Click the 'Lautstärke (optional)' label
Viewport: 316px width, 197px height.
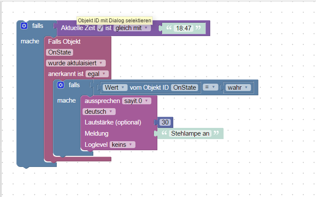[113, 122]
